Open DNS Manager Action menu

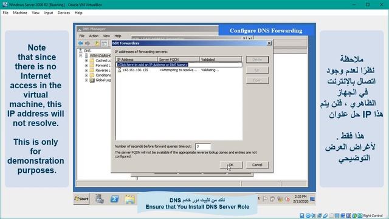pyautogui.click(x=94, y=36)
